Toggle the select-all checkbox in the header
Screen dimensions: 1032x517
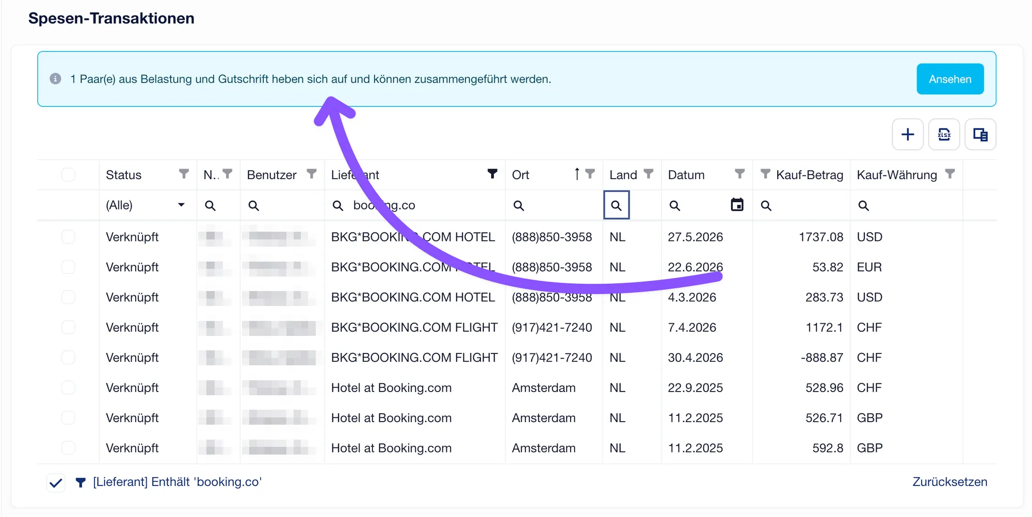pyautogui.click(x=68, y=174)
